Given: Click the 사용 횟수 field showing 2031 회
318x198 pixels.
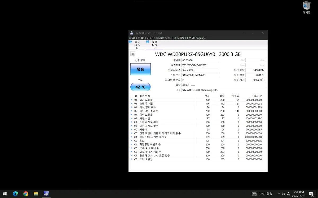Looking at the screenshot, I should pyautogui.click(x=255, y=75).
